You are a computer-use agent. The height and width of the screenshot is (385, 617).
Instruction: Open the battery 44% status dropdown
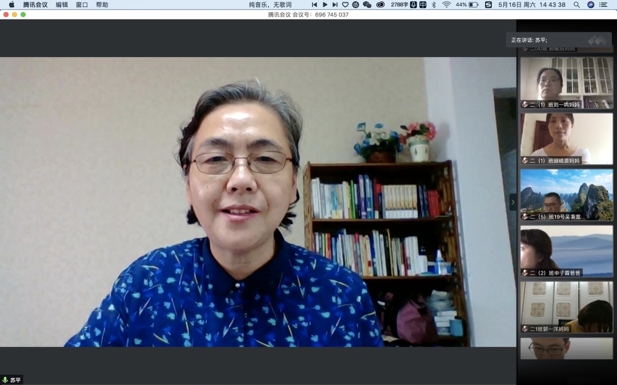(x=467, y=5)
